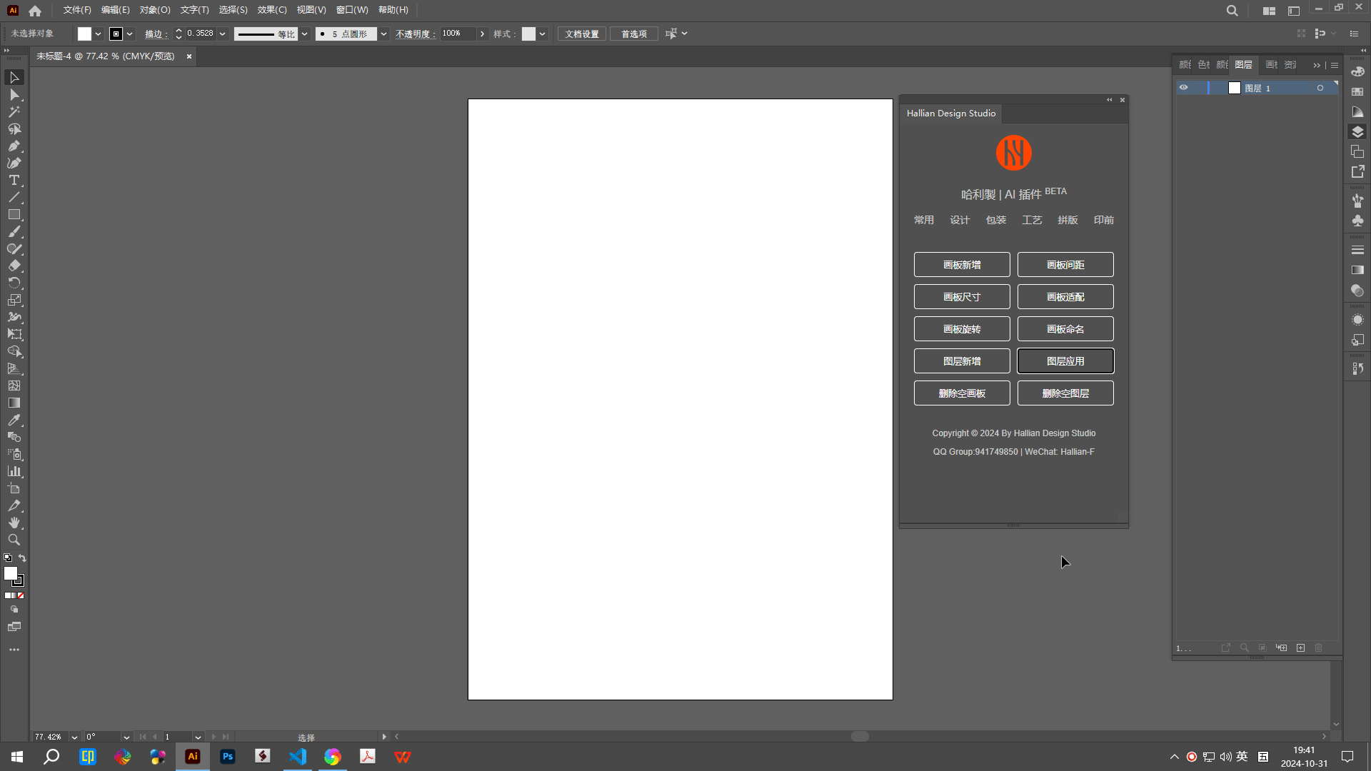Select the Type tool
The width and height of the screenshot is (1371, 771).
tap(14, 180)
